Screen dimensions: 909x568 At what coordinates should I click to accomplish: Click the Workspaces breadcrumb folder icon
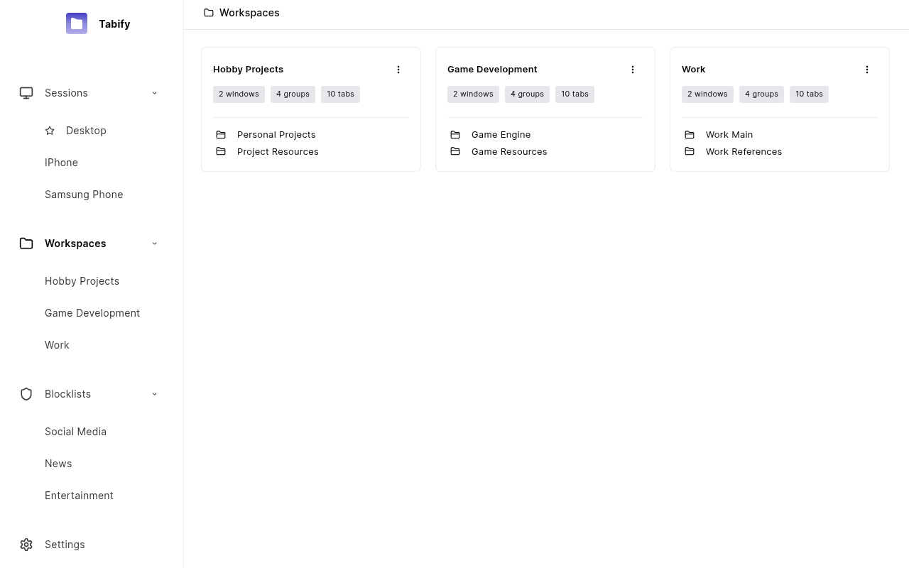click(209, 12)
